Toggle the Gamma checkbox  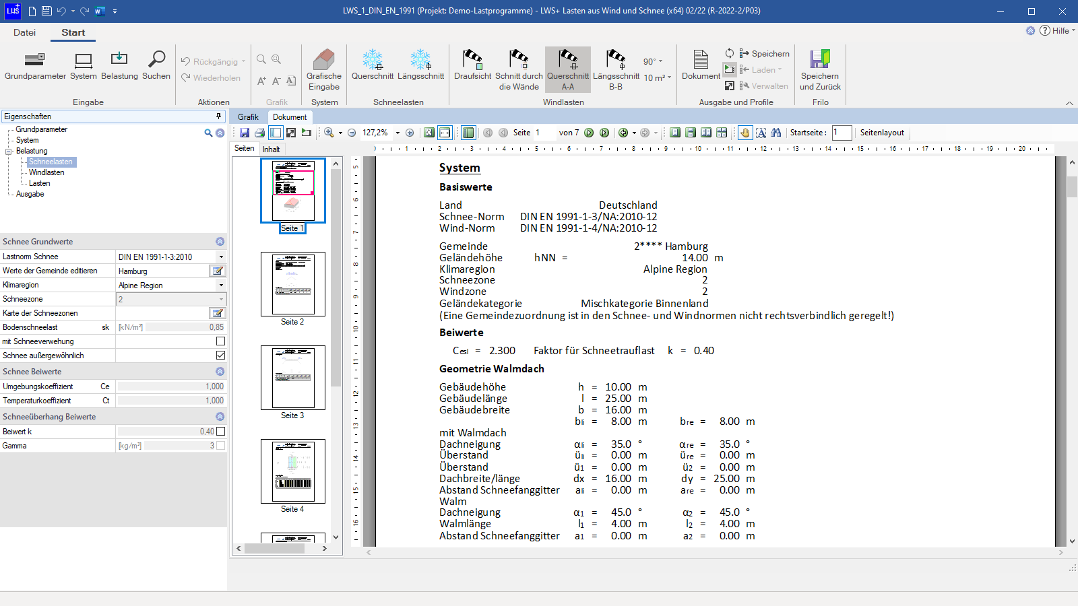220,446
